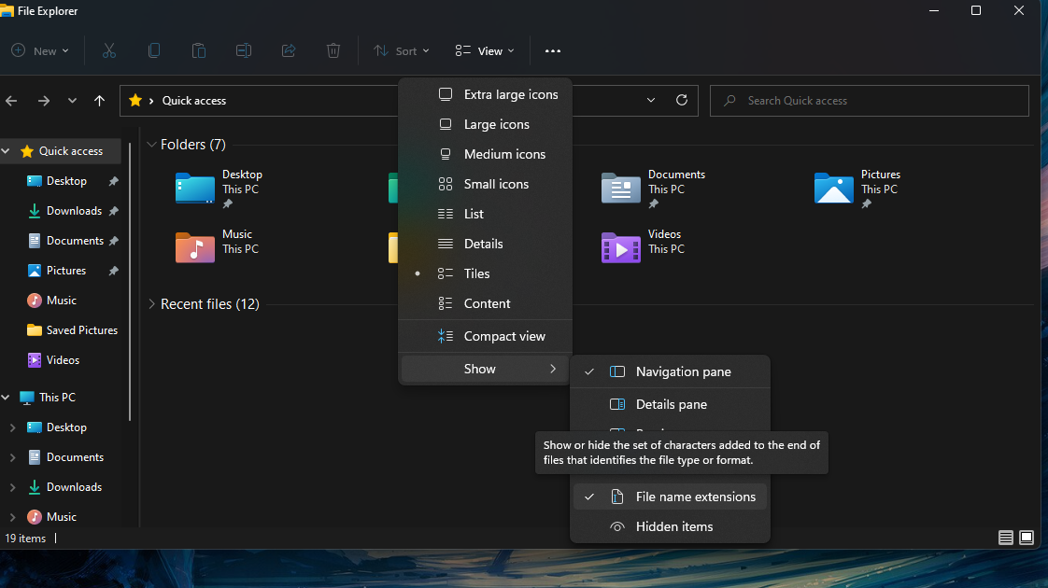Click the View dropdown button
Screen dimensions: 1048x588
485,50
